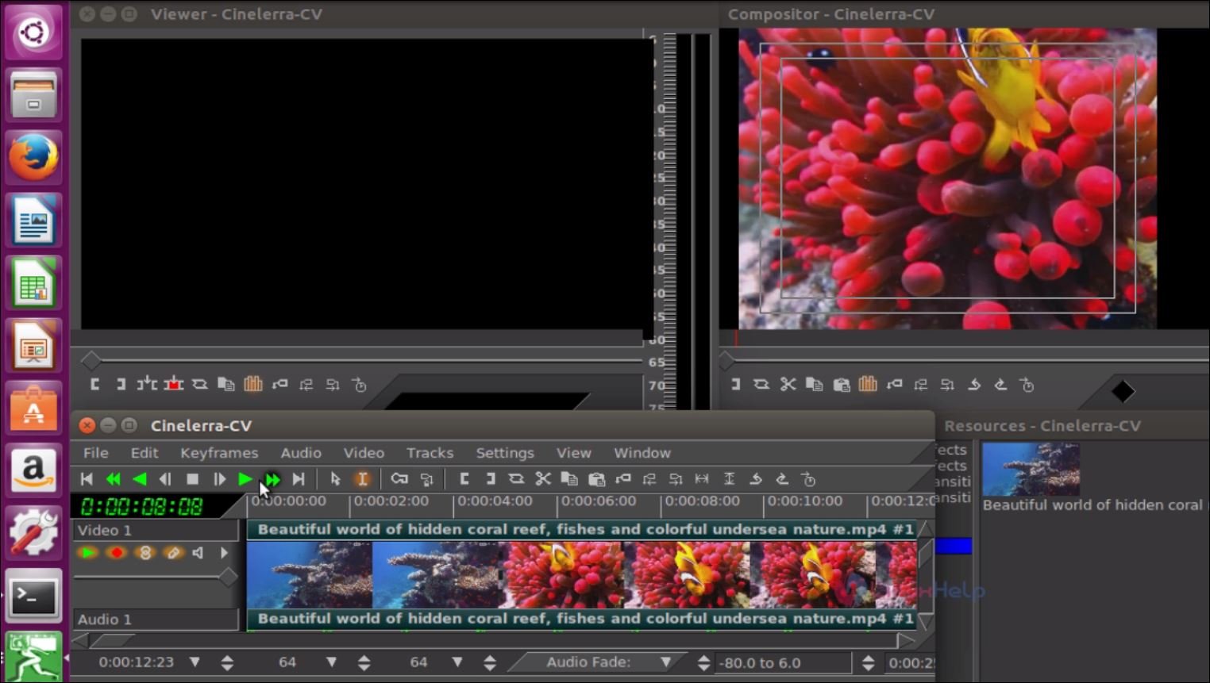
Task: Open manual goto in the Viewer toolbar
Action: point(360,385)
